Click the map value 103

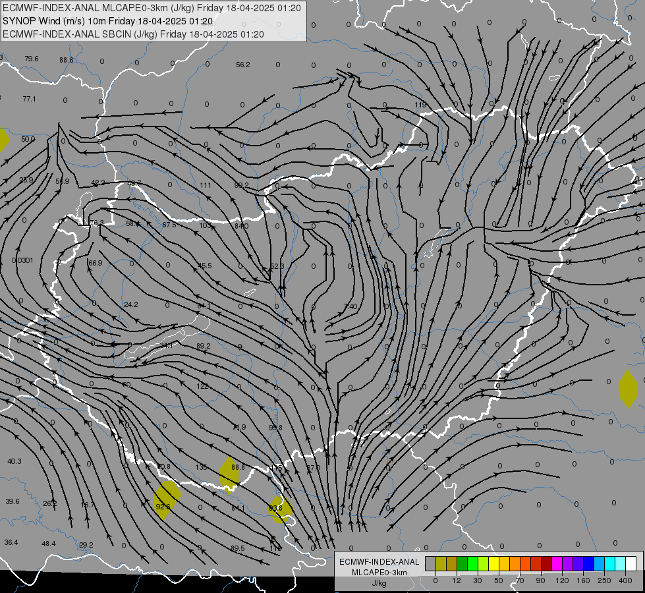click(x=206, y=225)
